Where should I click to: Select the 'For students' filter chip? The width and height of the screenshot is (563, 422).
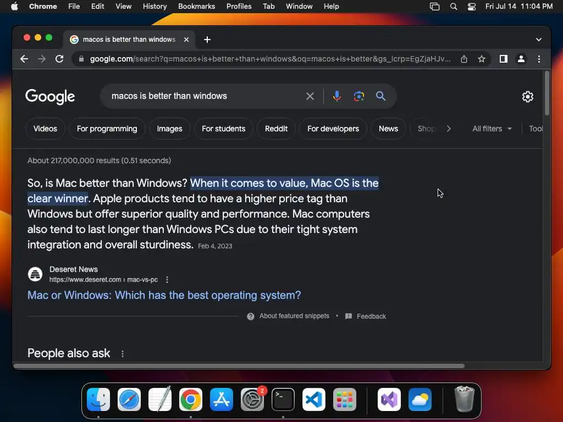click(x=223, y=129)
